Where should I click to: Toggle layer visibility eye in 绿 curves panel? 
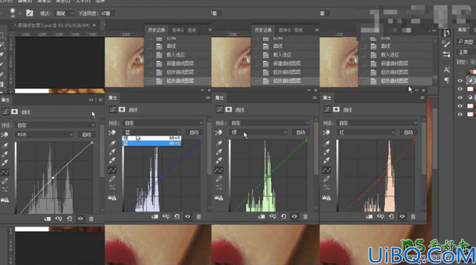(294, 216)
